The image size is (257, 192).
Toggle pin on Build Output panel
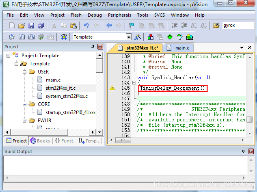pos(243,151)
